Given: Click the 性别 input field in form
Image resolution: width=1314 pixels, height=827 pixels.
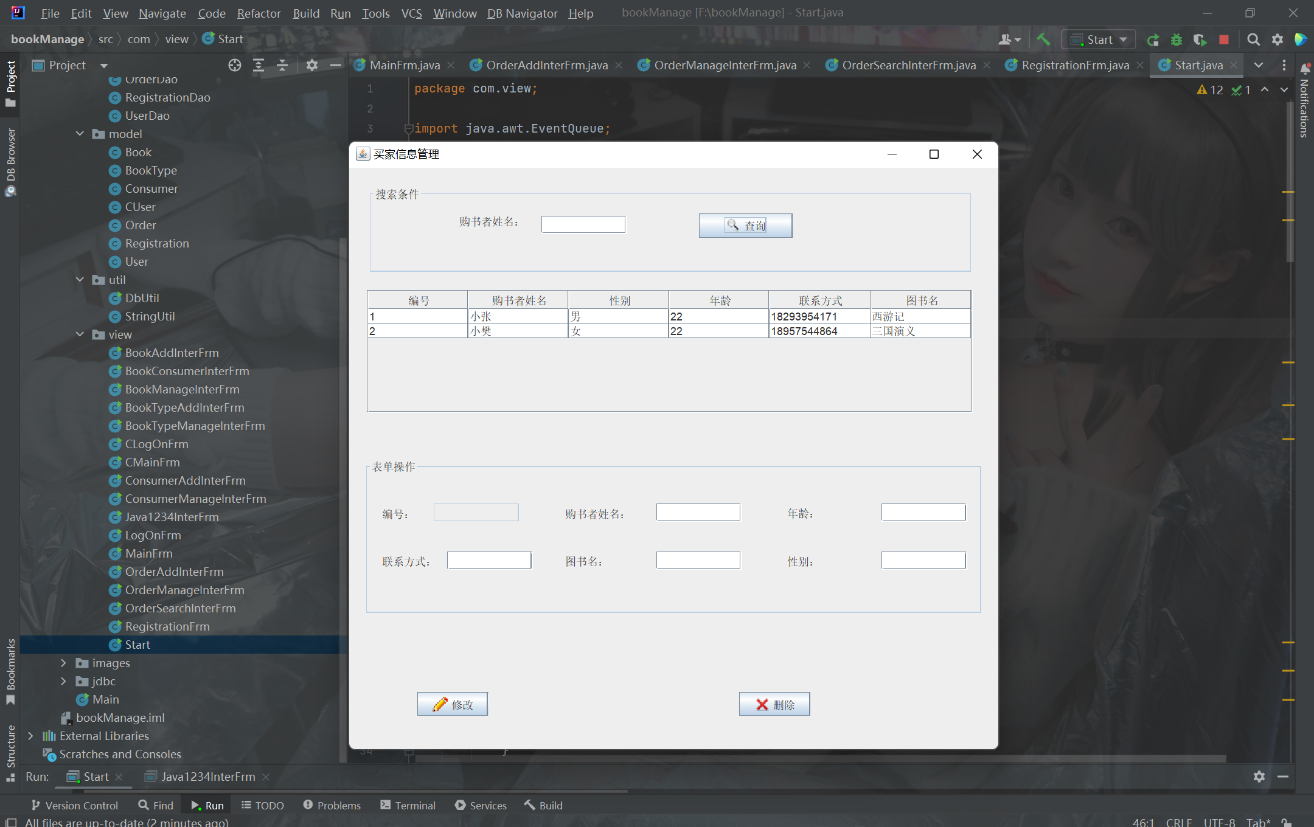Looking at the screenshot, I should tap(923, 560).
